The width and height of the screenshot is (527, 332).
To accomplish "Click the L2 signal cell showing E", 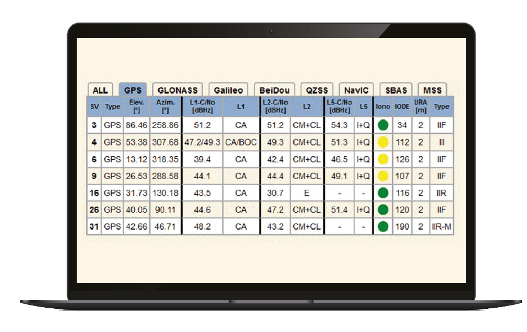I will tap(306, 193).
